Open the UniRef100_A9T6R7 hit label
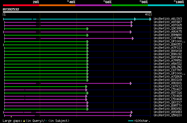The width and height of the screenshot is (187, 123). (x=168, y=22)
